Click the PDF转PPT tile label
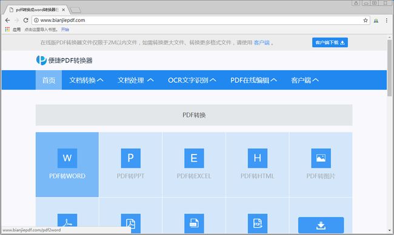 point(131,176)
